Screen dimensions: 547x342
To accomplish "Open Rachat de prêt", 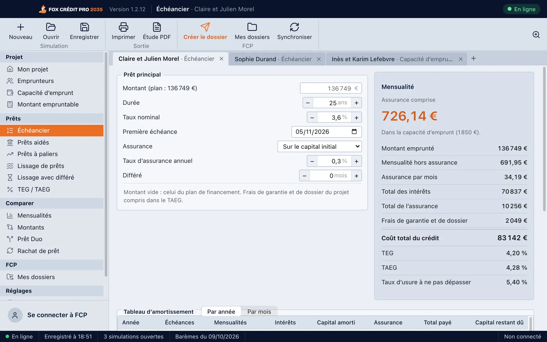I will (x=52, y=251).
